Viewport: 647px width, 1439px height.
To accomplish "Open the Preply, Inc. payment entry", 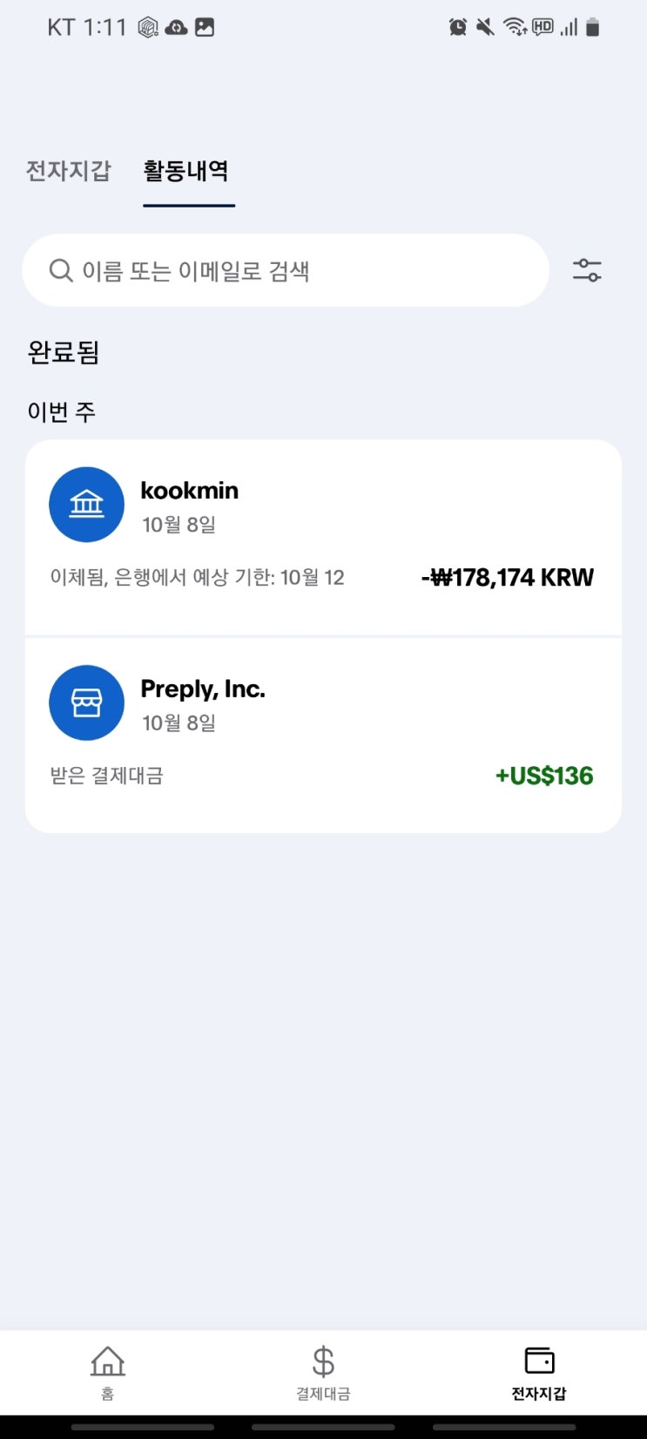I will click(323, 735).
